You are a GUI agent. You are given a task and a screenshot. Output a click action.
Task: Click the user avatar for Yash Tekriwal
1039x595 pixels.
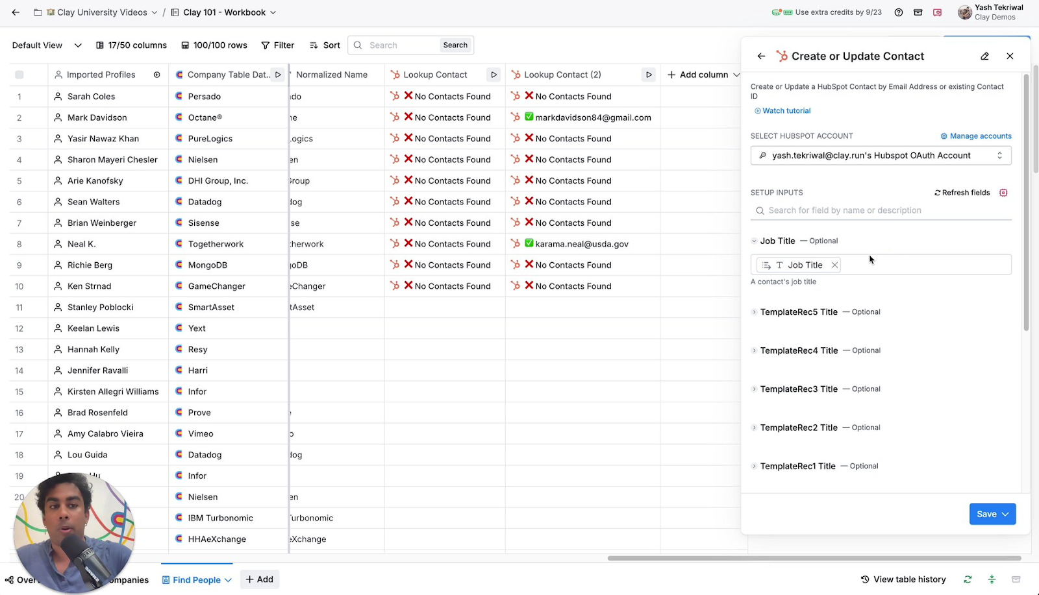[965, 12]
